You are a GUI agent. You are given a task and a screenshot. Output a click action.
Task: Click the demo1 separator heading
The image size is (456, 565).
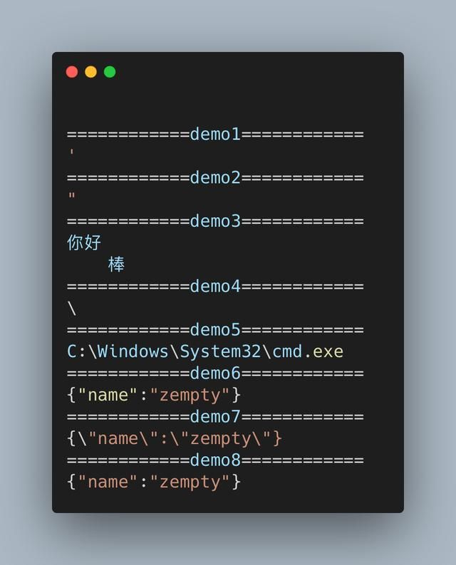click(x=215, y=134)
